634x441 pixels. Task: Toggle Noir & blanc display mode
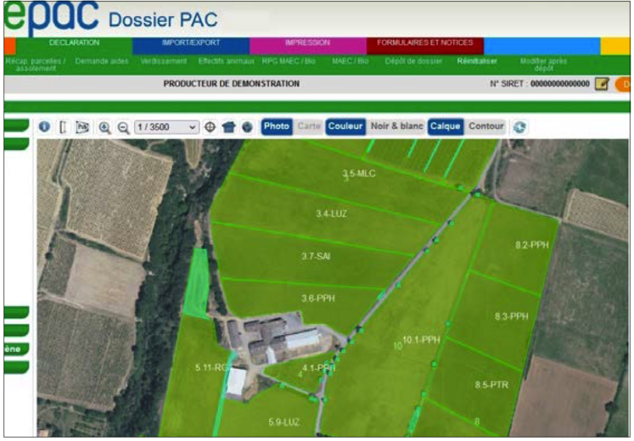[x=396, y=126]
